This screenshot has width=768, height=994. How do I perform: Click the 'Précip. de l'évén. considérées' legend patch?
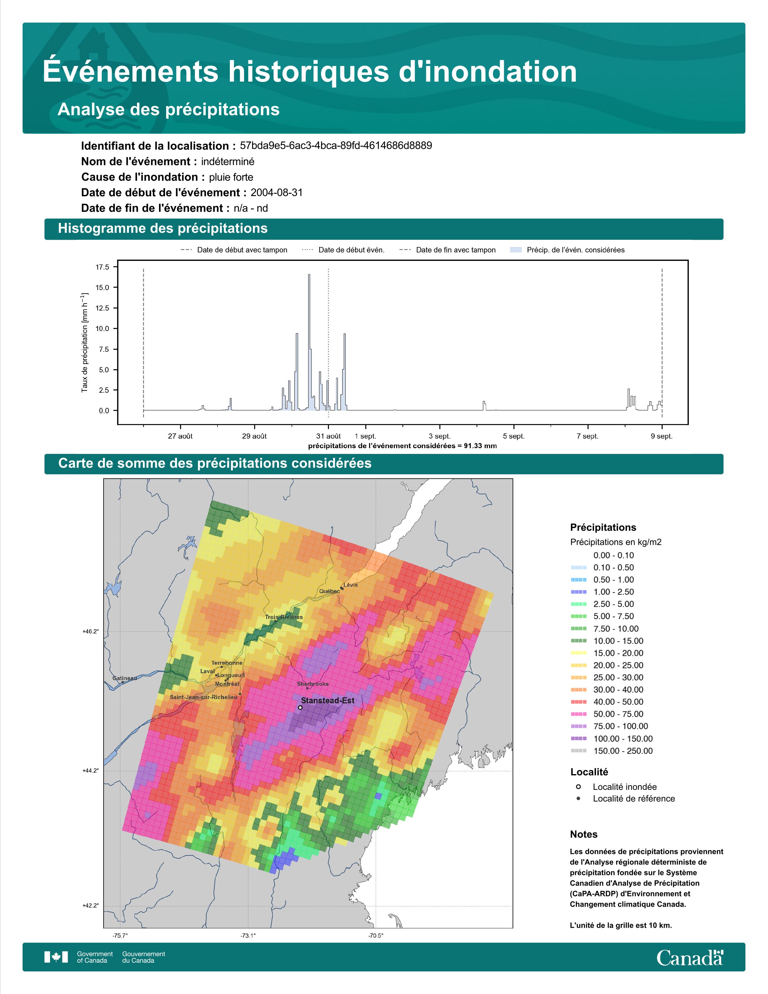click(516, 250)
